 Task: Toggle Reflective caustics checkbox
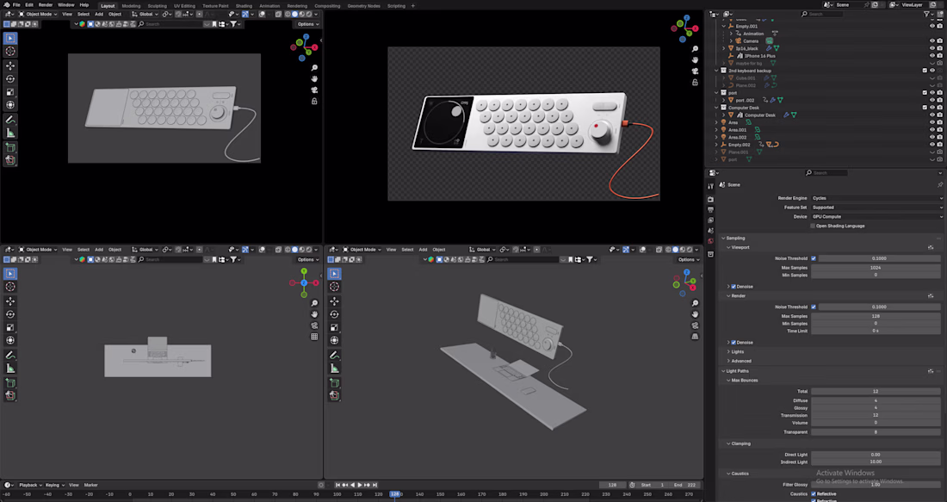click(814, 494)
